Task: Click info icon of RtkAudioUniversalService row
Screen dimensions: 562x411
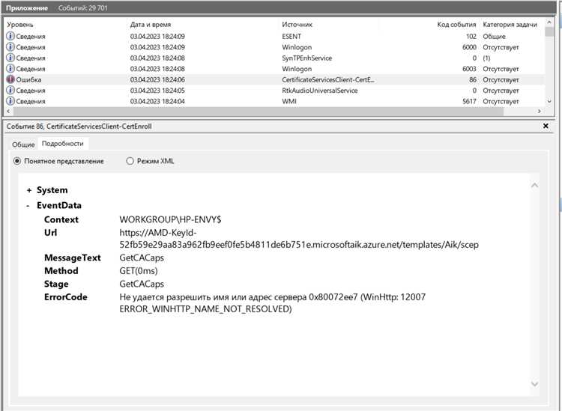Action: (10, 91)
